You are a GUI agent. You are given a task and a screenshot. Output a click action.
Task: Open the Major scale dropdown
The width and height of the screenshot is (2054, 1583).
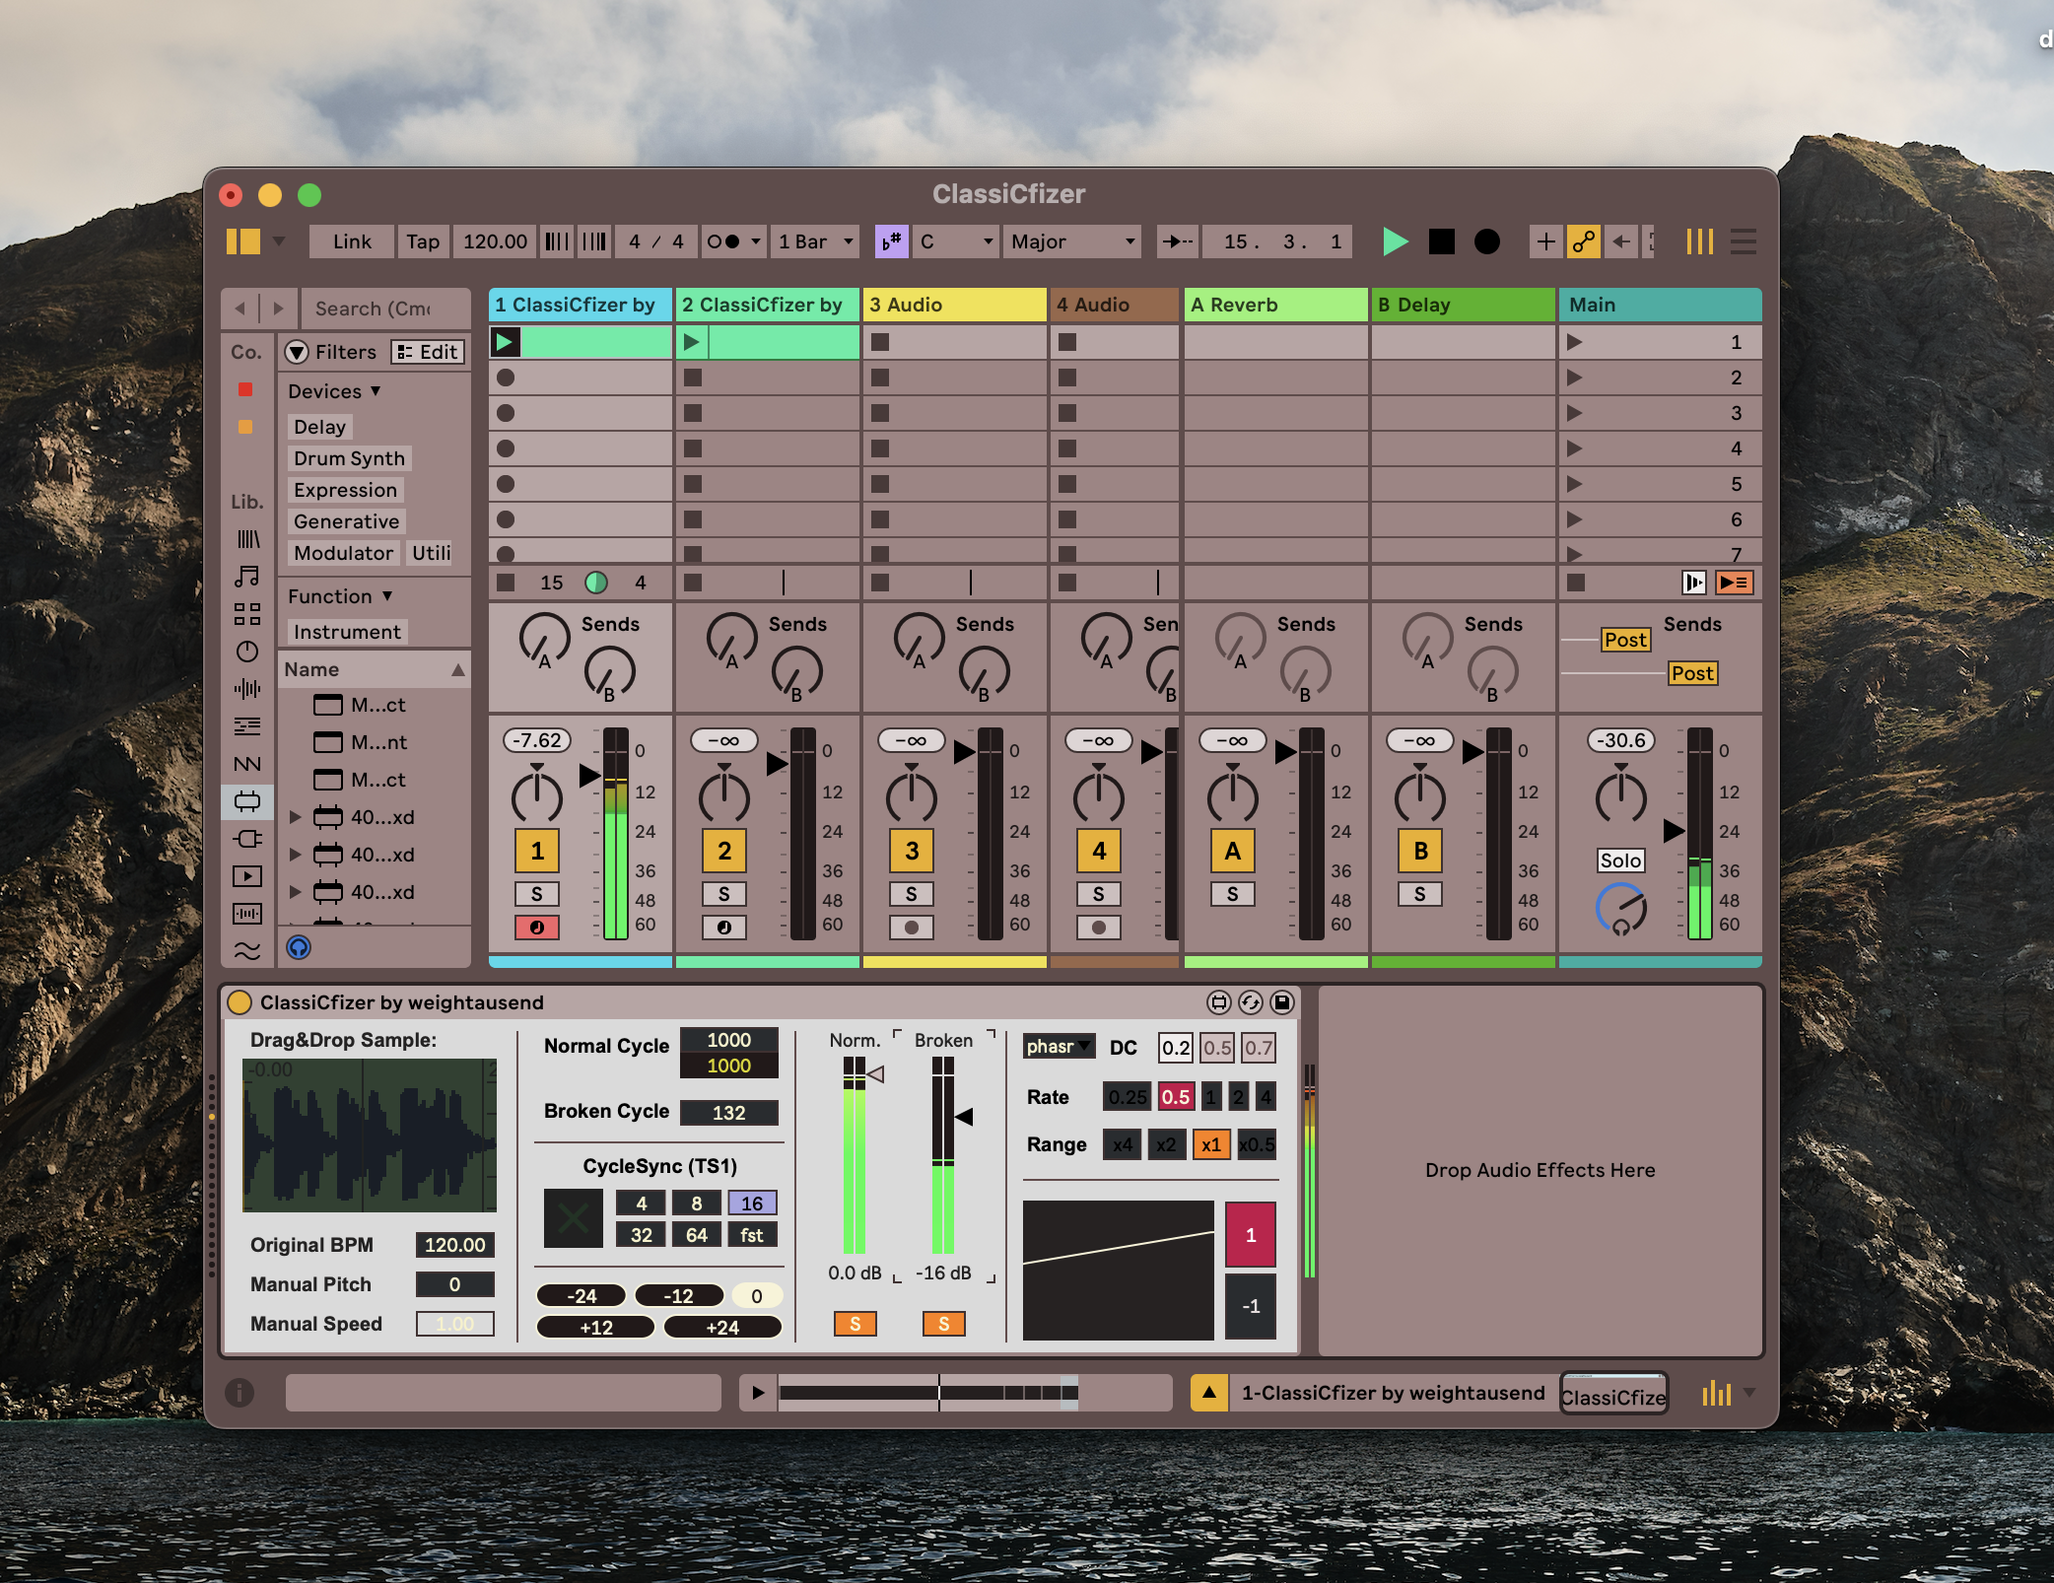[1071, 241]
